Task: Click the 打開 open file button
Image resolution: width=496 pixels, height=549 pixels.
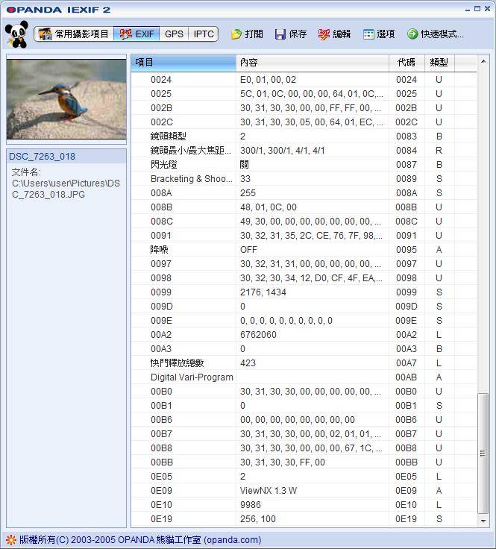Action: [x=247, y=34]
